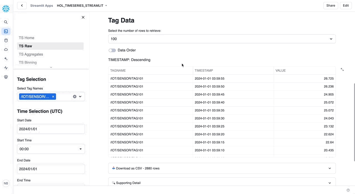The width and height of the screenshot is (355, 194).
Task: Open the AI & ML sparkle icon
Action: pos(6,59)
